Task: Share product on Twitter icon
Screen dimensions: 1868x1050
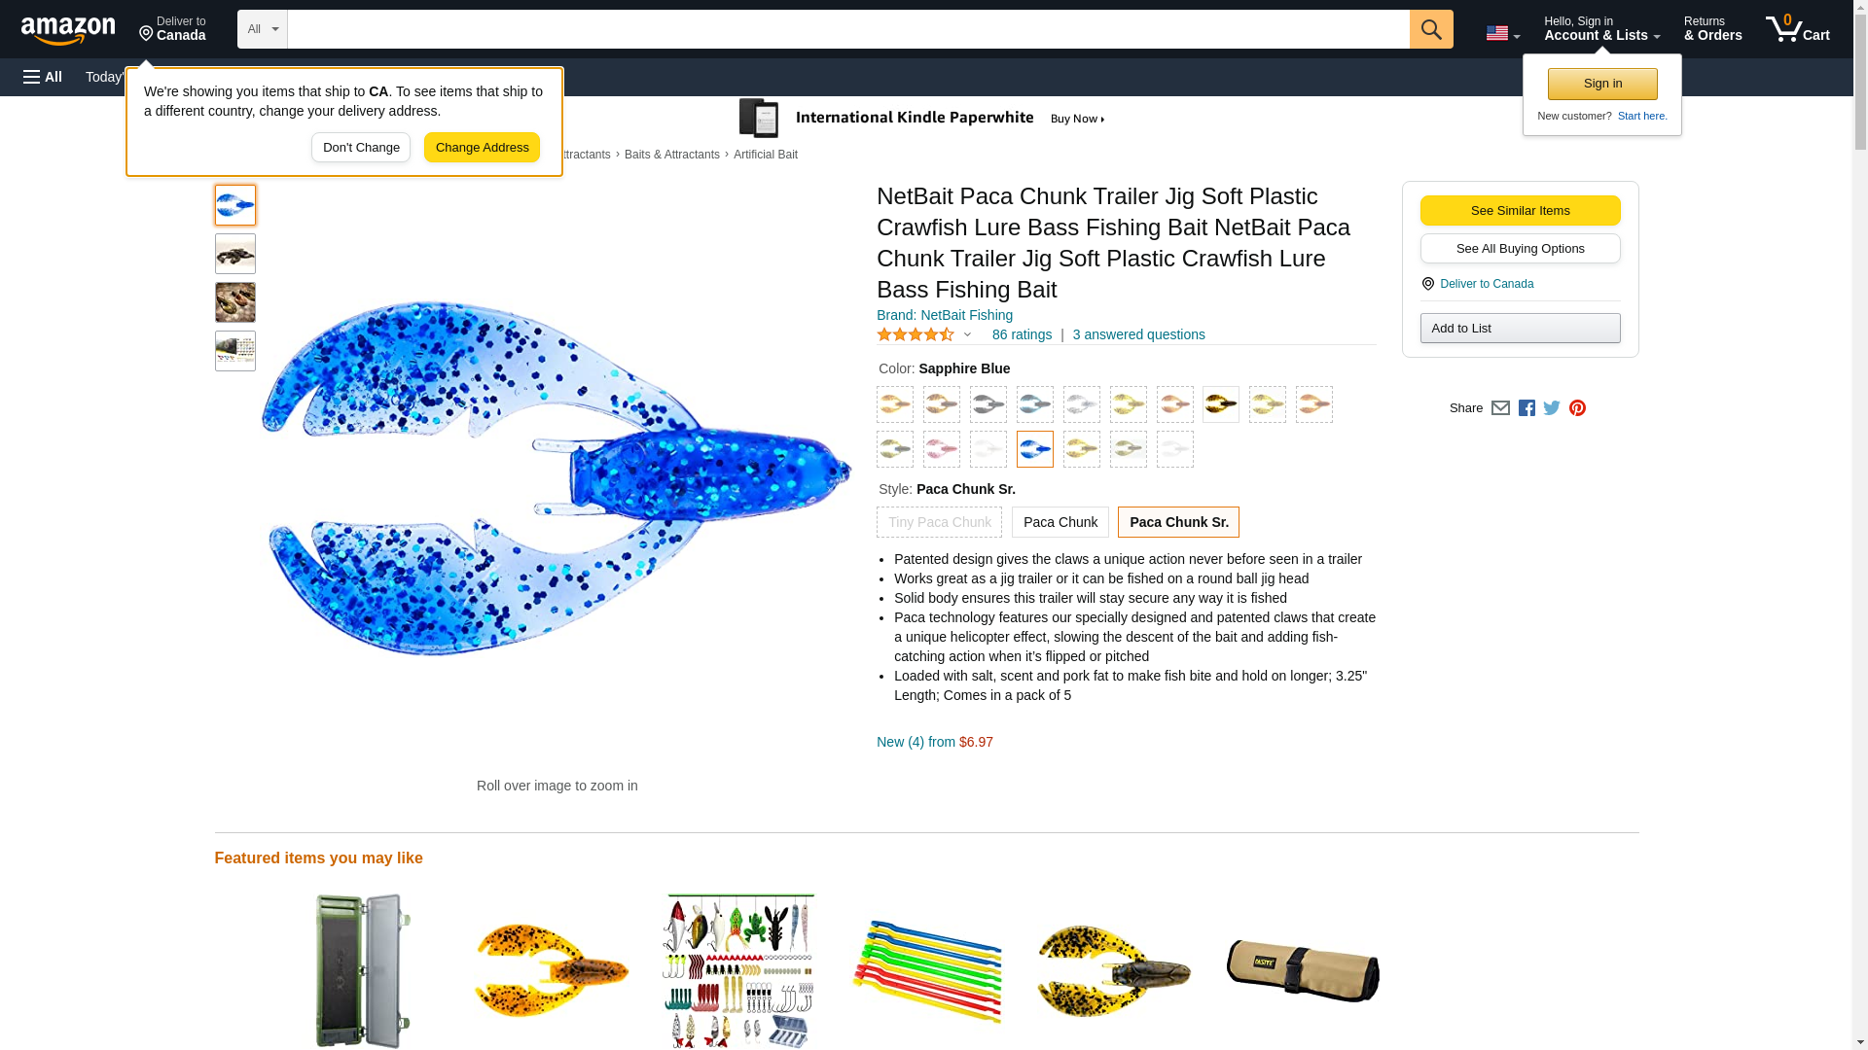Action: 1552,408
